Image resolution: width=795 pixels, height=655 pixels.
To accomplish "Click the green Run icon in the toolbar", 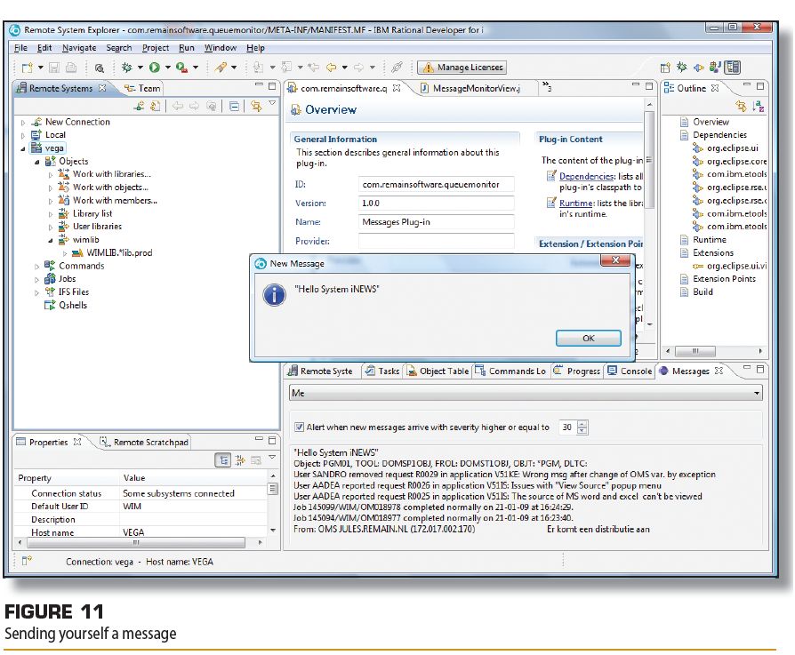I will coord(154,67).
